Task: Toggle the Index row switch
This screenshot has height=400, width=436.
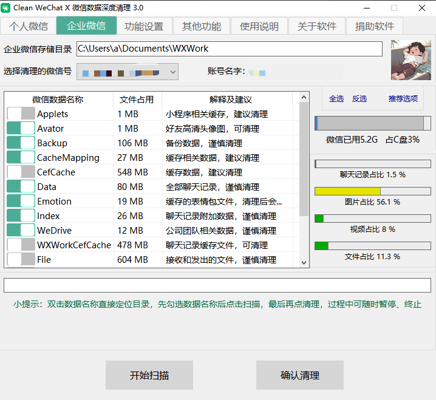Action: [x=21, y=215]
